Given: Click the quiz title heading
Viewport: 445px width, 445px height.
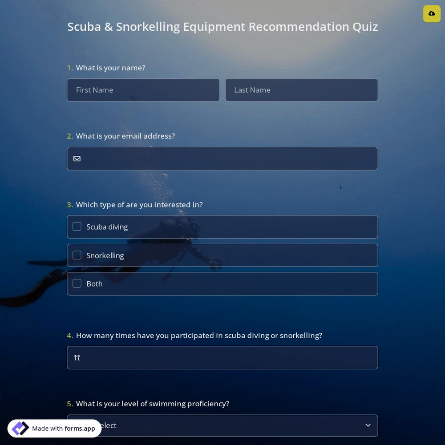Looking at the screenshot, I should (x=222, y=26).
